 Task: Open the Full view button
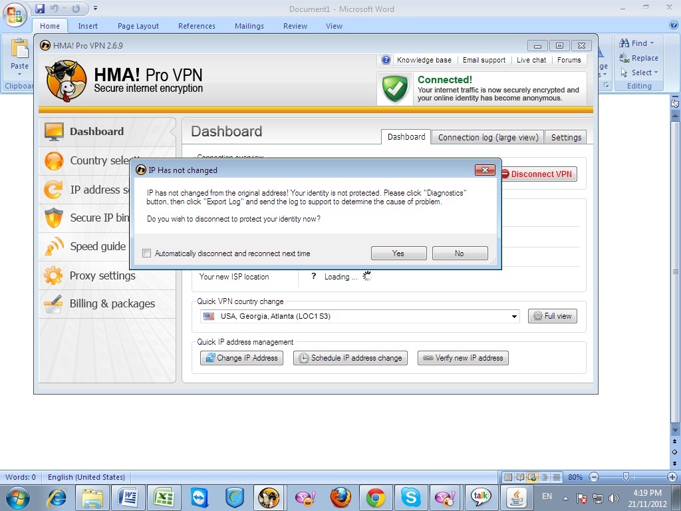pyautogui.click(x=553, y=316)
